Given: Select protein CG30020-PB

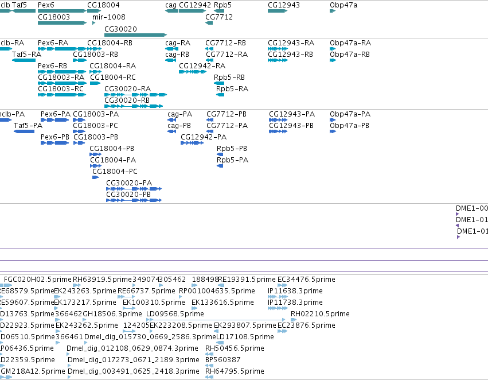Looking at the screenshot, I should (128, 195).
